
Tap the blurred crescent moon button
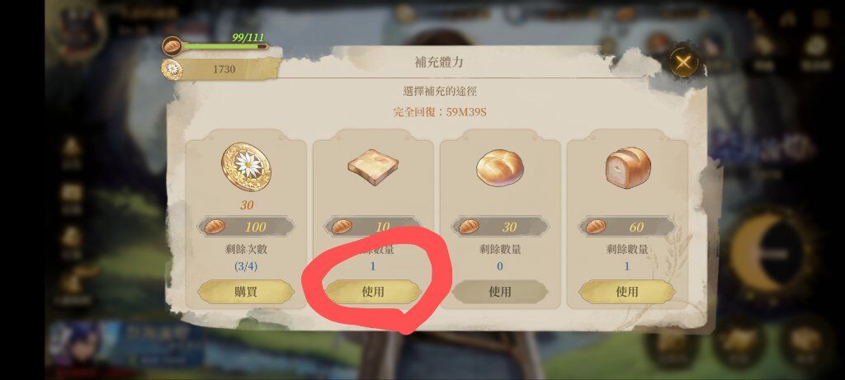click(x=770, y=253)
